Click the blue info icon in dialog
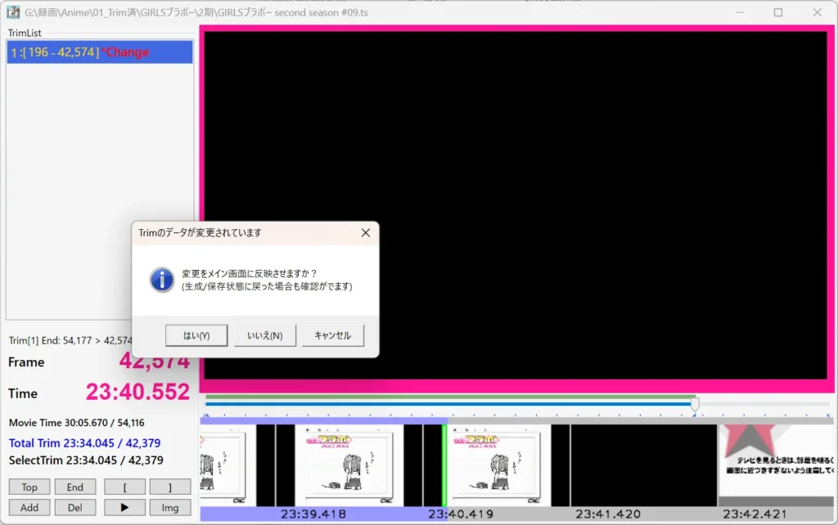This screenshot has height=525, width=838. (162, 280)
